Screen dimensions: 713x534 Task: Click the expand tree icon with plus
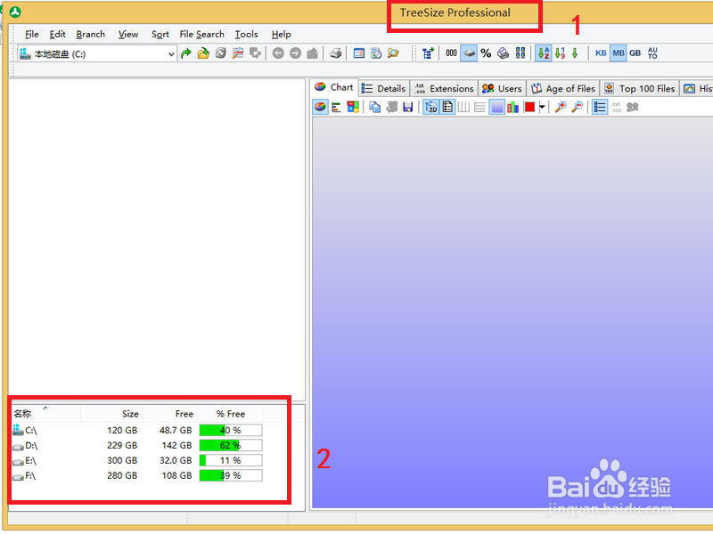click(x=428, y=53)
